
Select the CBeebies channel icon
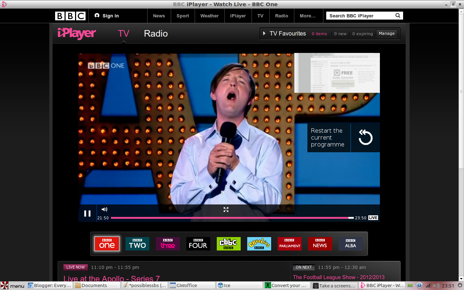(259, 244)
